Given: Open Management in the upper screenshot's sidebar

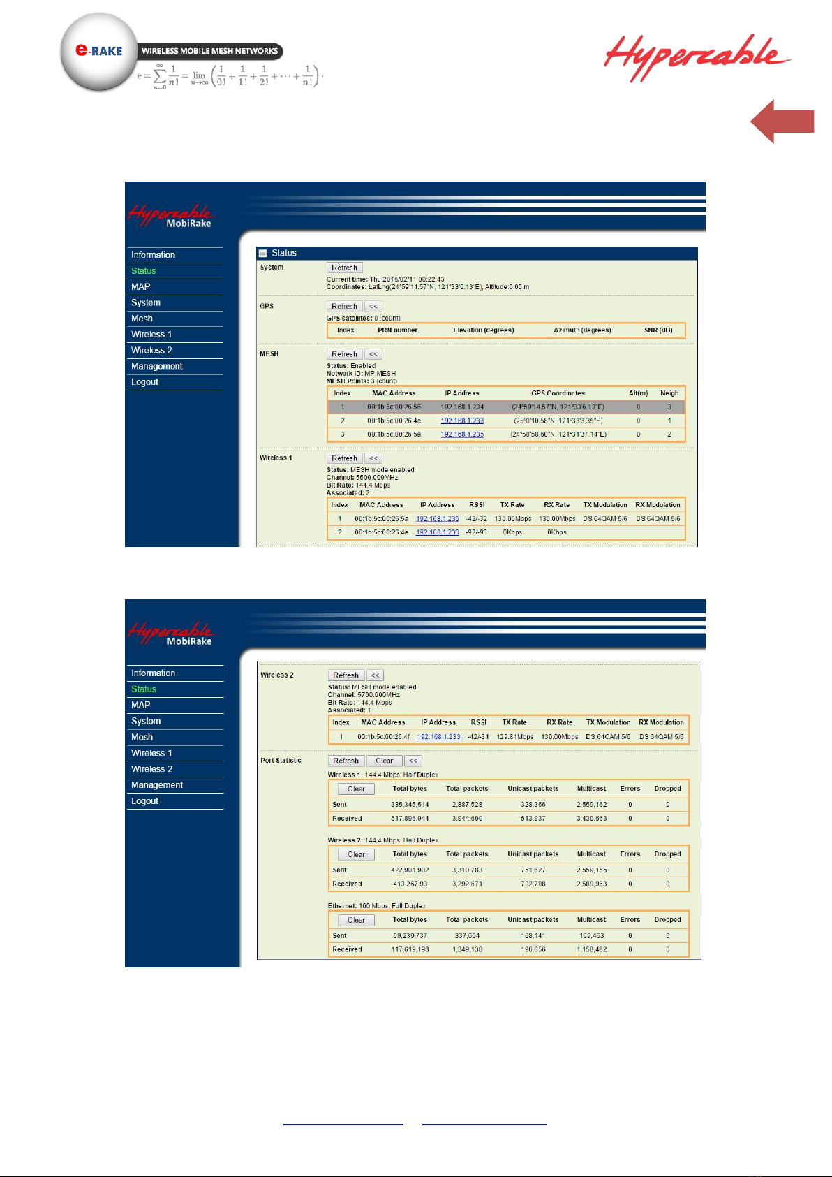Looking at the screenshot, I should [x=157, y=366].
